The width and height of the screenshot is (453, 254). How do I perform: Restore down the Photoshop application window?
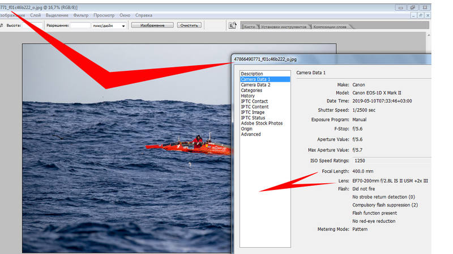pos(413,7)
